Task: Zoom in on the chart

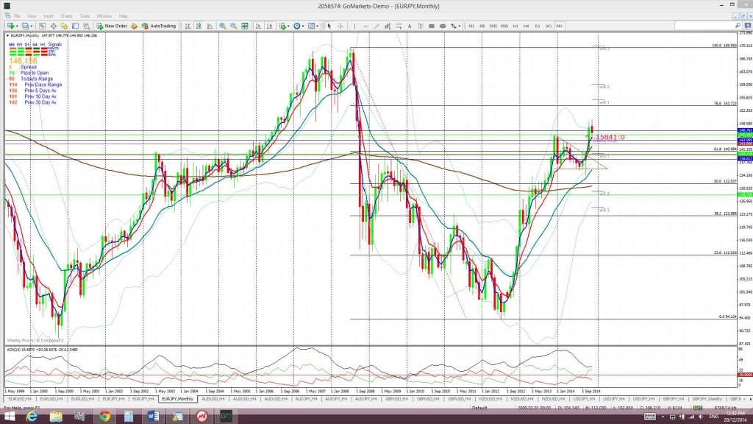Action: coord(222,26)
